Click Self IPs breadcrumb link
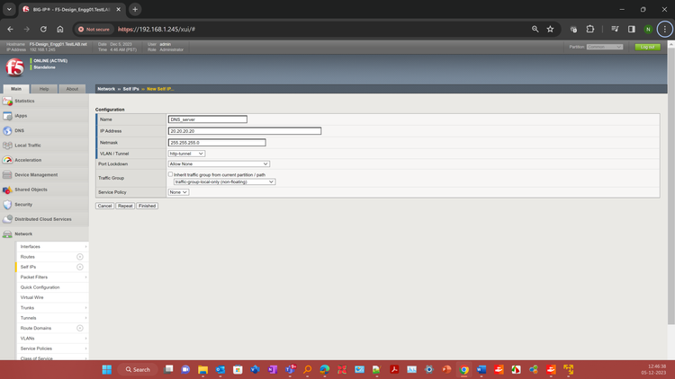Screen dimensions: 675x379 click(130, 89)
